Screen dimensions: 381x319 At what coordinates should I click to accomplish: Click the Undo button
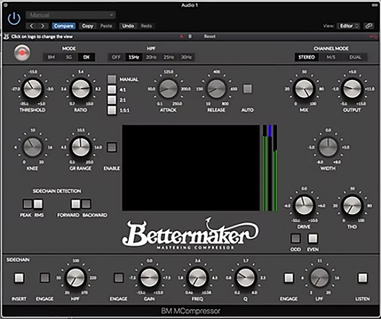pyautogui.click(x=128, y=26)
